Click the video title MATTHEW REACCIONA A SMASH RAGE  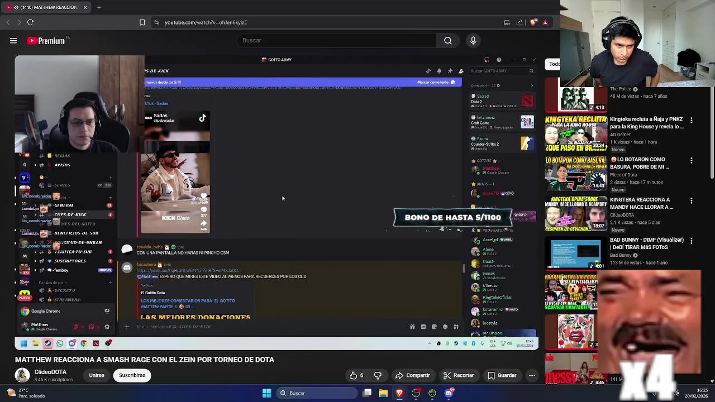pos(145,360)
